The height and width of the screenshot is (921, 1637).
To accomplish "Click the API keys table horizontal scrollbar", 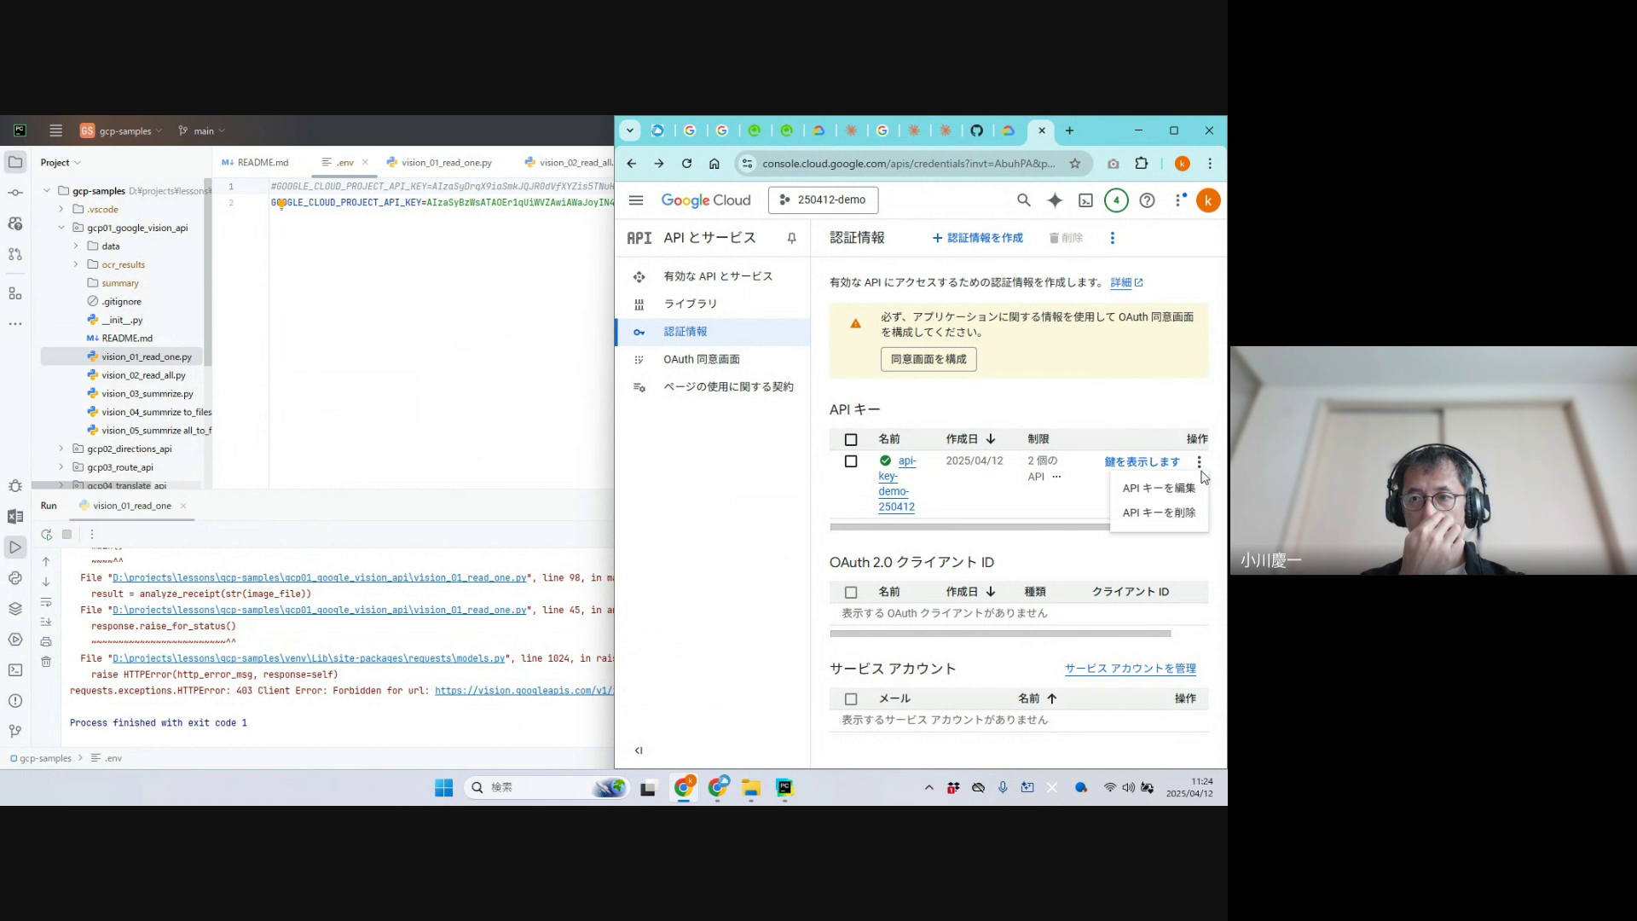I will point(969,527).
